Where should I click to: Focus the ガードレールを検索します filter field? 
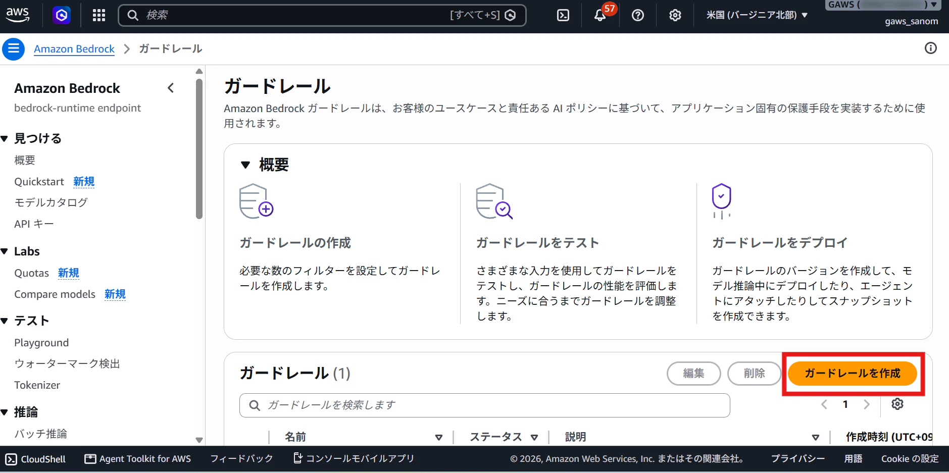485,405
